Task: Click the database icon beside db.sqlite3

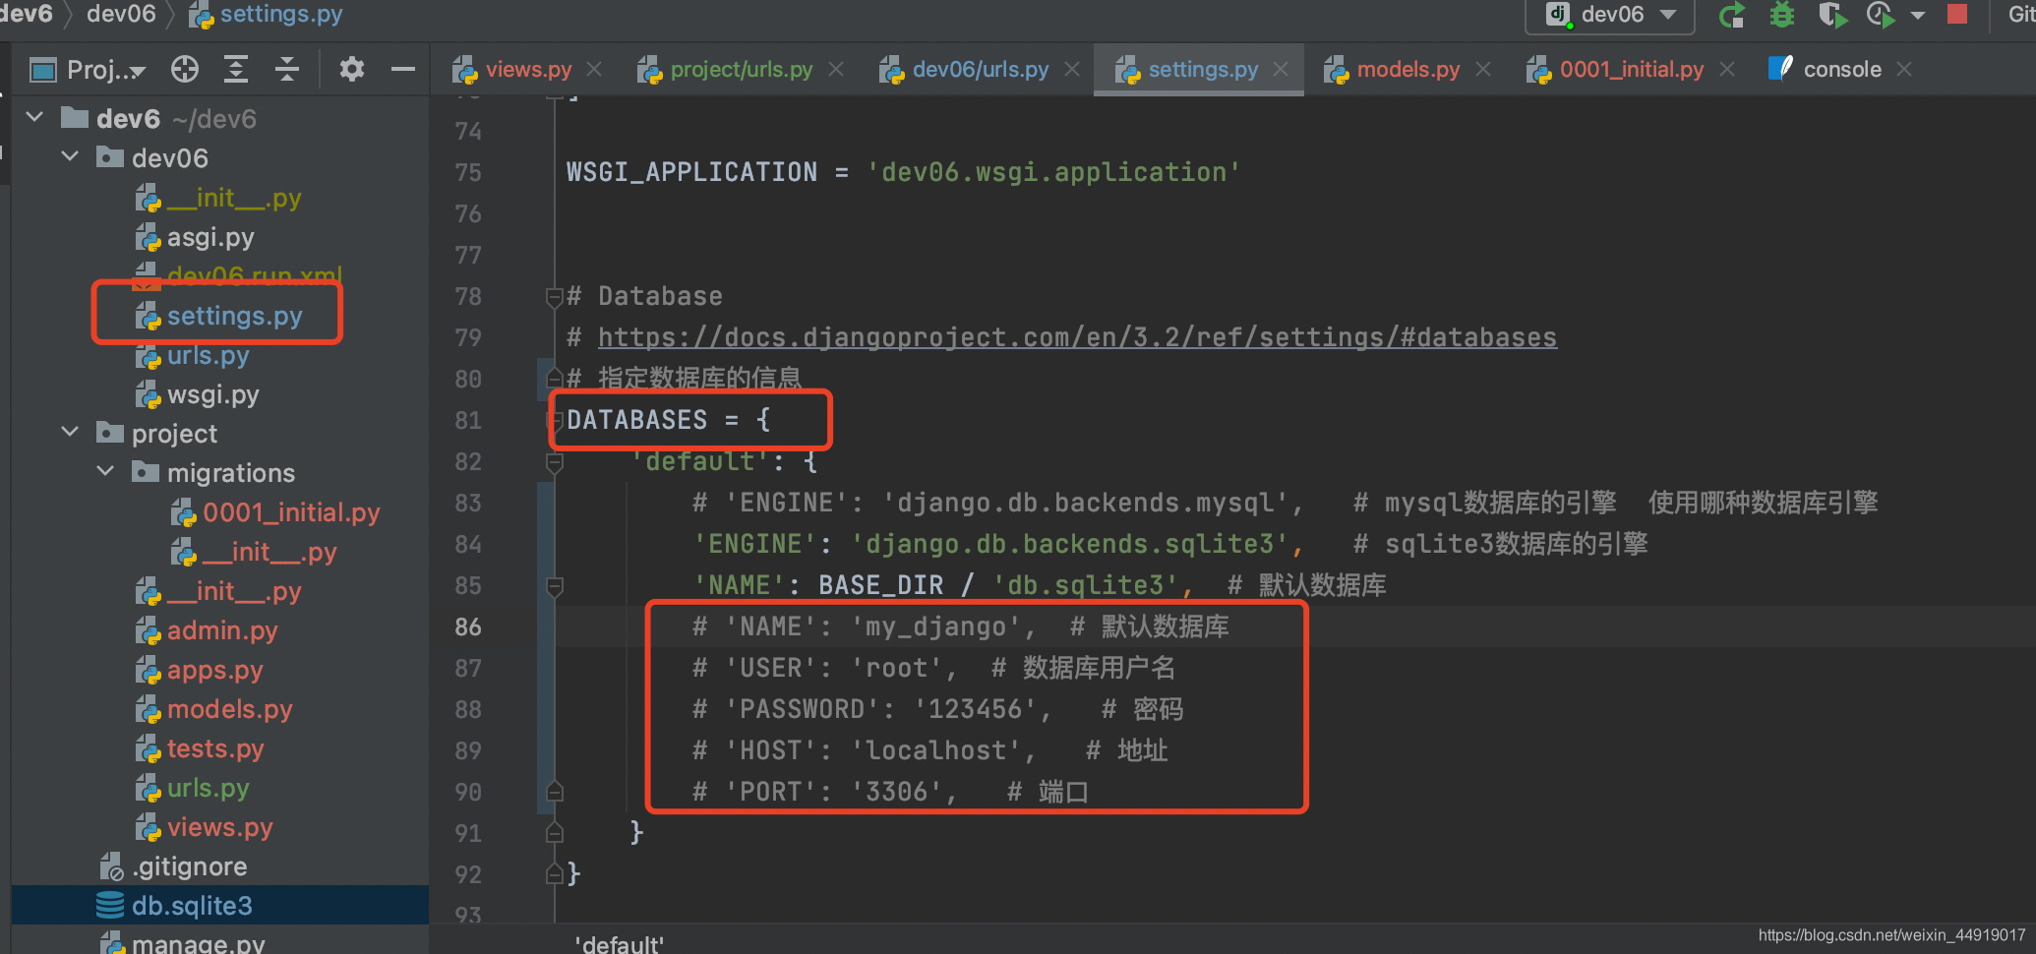Action: coord(110,905)
